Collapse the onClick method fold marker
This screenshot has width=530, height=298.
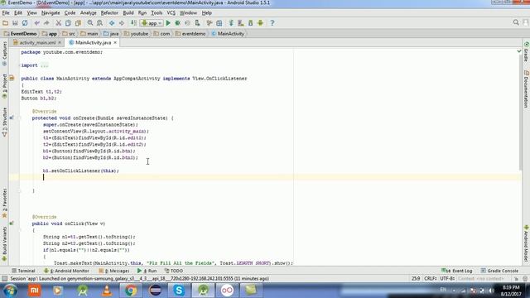pyautogui.click(x=19, y=230)
